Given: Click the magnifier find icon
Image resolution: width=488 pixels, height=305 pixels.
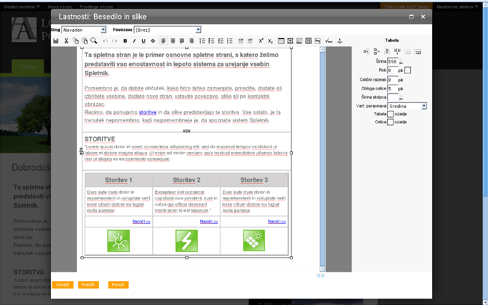Looking at the screenshot, I should [93, 41].
